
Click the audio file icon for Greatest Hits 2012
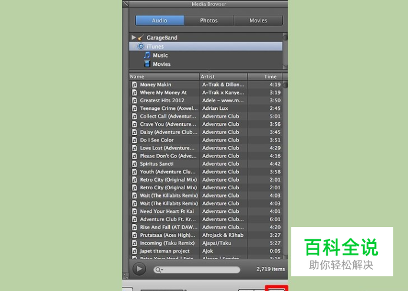point(134,101)
